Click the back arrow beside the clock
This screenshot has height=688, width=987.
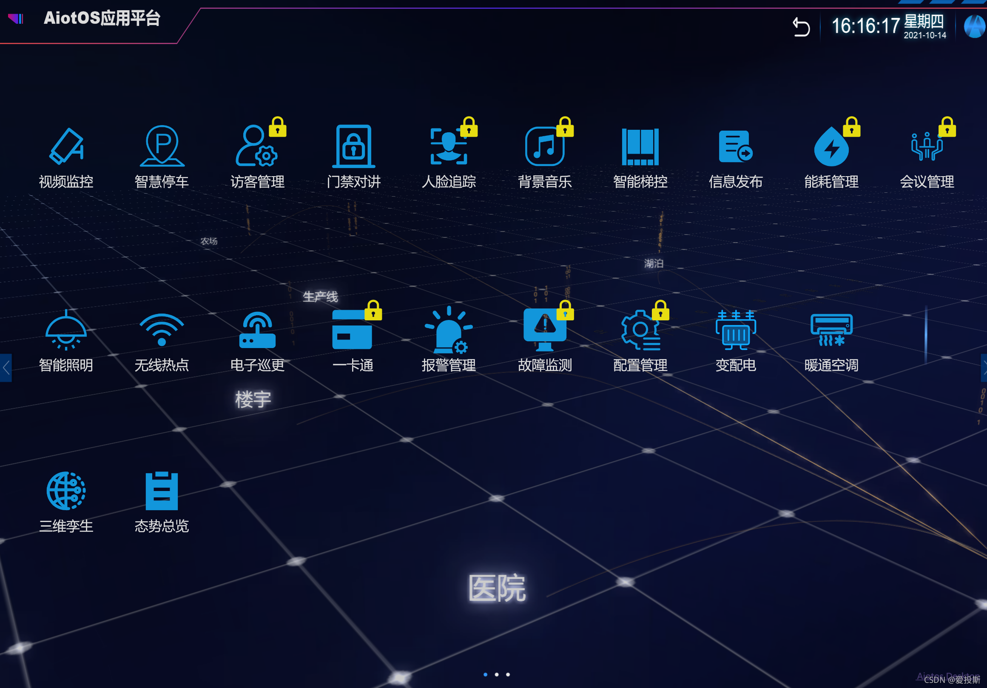[801, 27]
